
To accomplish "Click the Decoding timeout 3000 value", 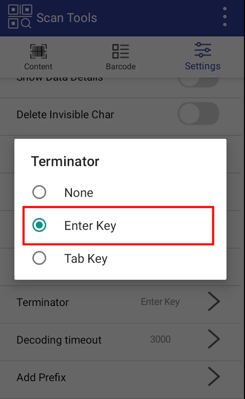I will point(160,339).
